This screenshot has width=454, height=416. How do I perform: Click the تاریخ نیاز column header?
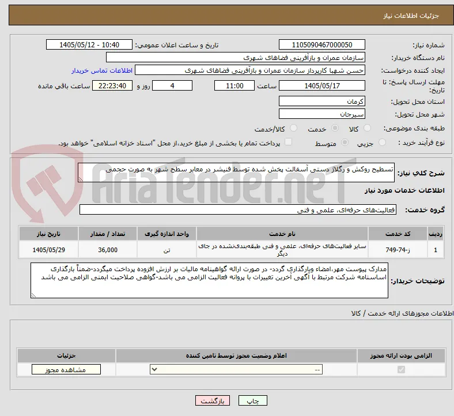click(48, 234)
